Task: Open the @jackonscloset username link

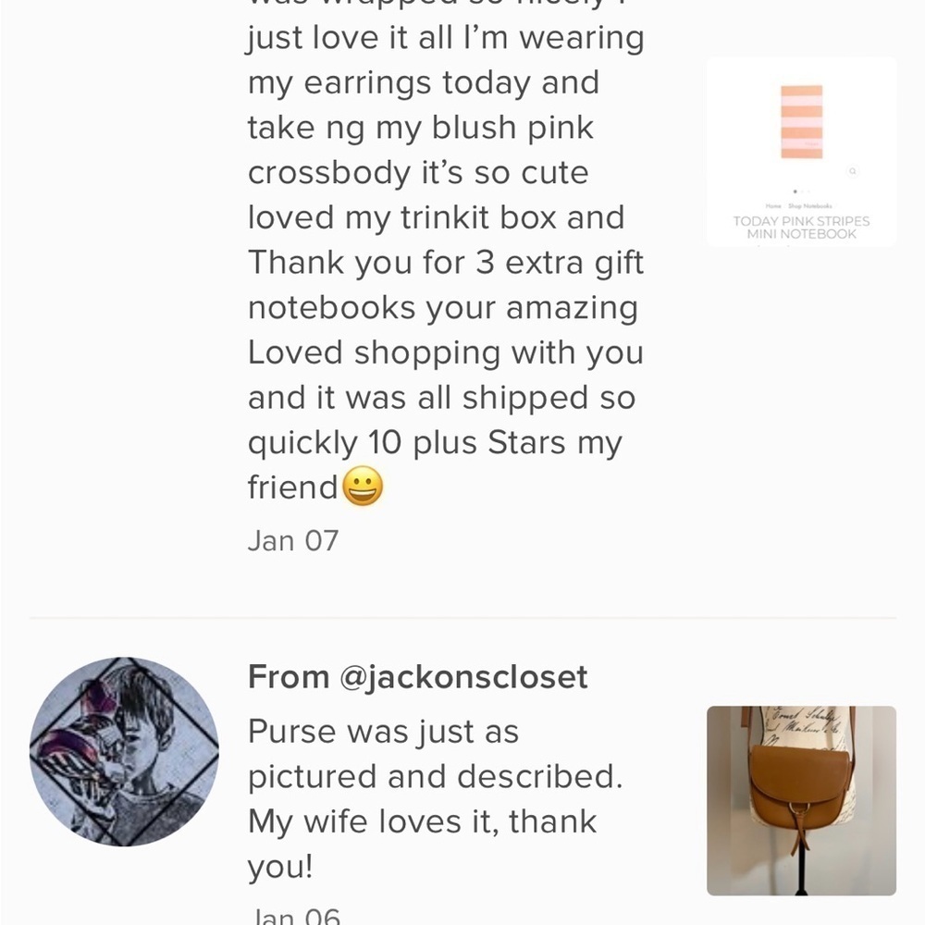Action: pos(463,676)
